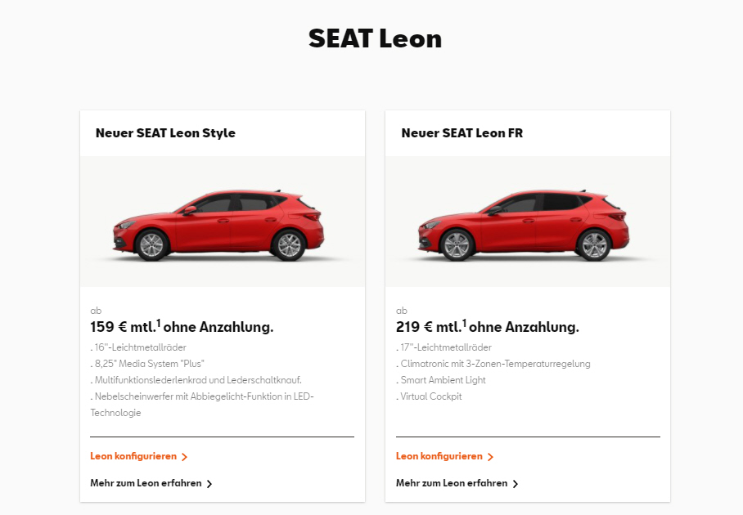Click arrow next to left Mehr zum Leon erfahren
The height and width of the screenshot is (515, 743).
point(209,484)
